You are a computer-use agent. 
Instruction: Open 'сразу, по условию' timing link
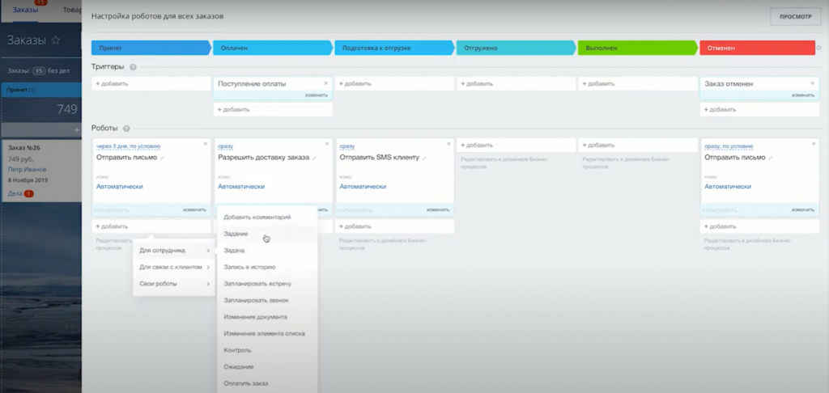pos(729,146)
